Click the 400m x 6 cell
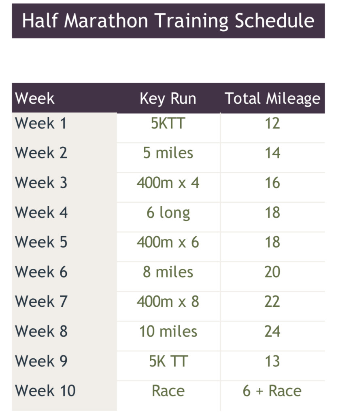The height and width of the screenshot is (415, 338). 168,242
